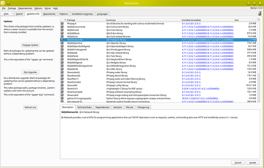Select the Description details tab

[x=67, y=107]
